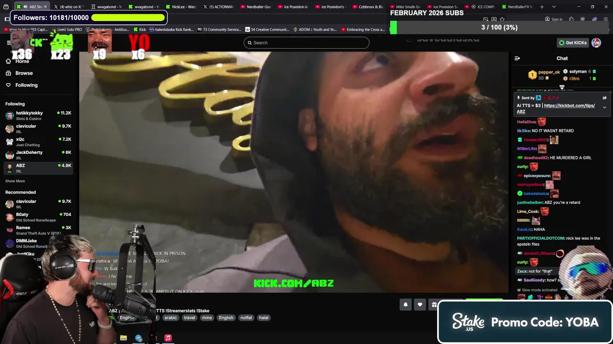Click the mma tag
Image resolution: width=613 pixels, height=344 pixels.
[x=207, y=318]
